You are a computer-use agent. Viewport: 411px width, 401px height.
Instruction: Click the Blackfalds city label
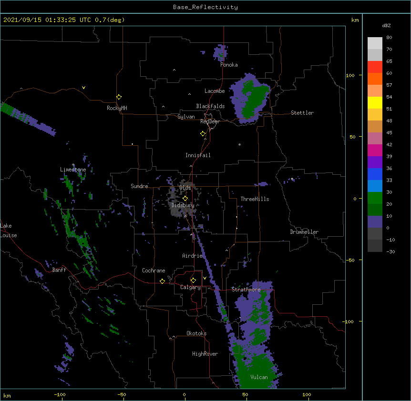(x=210, y=106)
